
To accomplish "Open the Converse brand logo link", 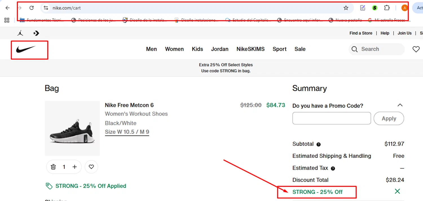I will (36, 33).
